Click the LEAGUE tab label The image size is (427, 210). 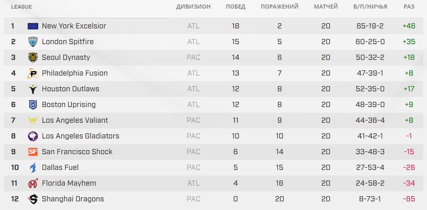[x=21, y=7]
